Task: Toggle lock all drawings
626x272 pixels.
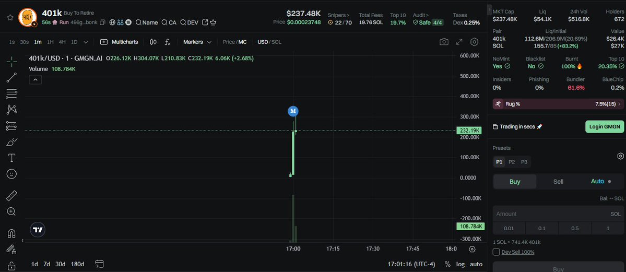Action: click(x=11, y=265)
